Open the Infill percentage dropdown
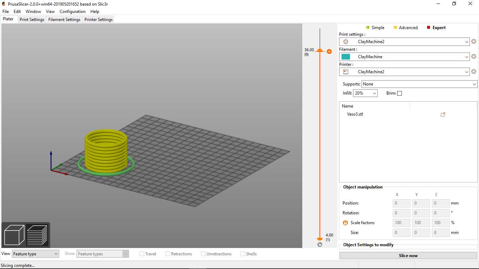 (365, 93)
